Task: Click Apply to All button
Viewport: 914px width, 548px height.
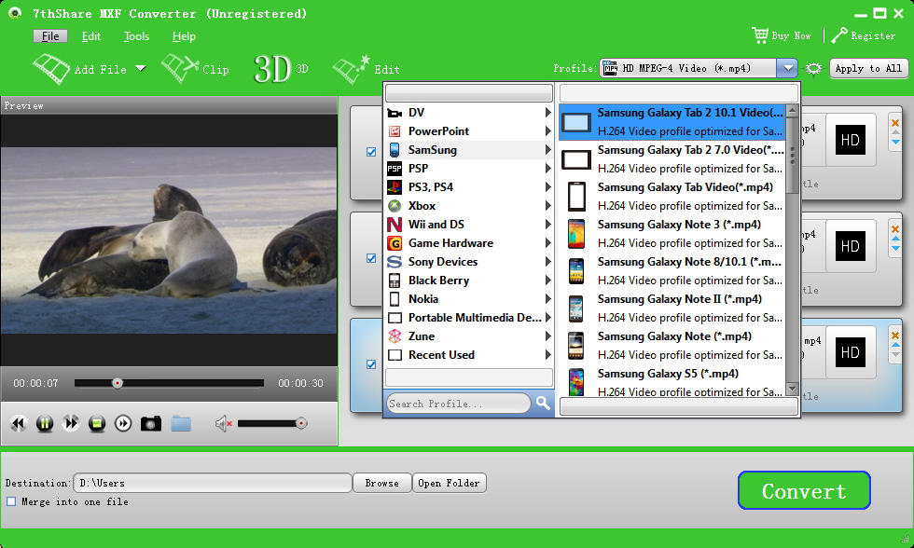Action: [868, 69]
